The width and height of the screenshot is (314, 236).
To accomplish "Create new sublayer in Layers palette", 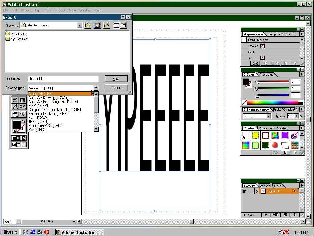I will [276, 215].
